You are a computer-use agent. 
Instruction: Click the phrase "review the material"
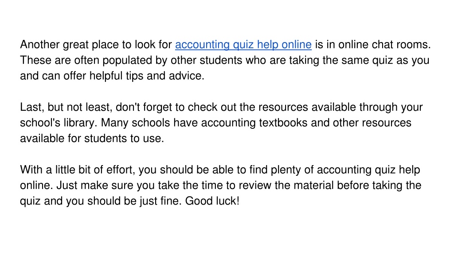point(286,185)
